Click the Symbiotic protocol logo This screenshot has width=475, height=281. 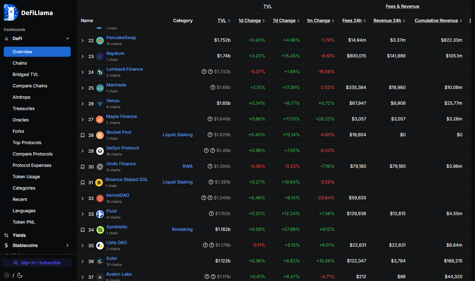pyautogui.click(x=100, y=230)
